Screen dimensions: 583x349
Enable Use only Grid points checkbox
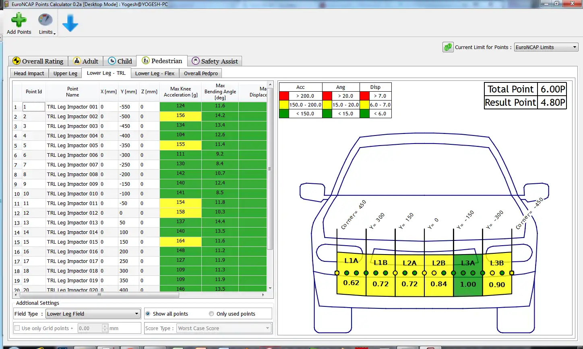point(17,328)
